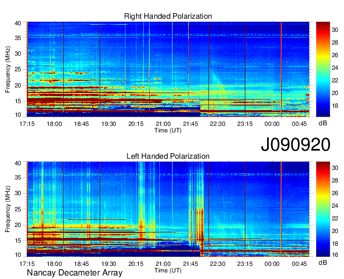Click 40 MHz tick on Right Handed frequency axis

pyautogui.click(x=18, y=23)
